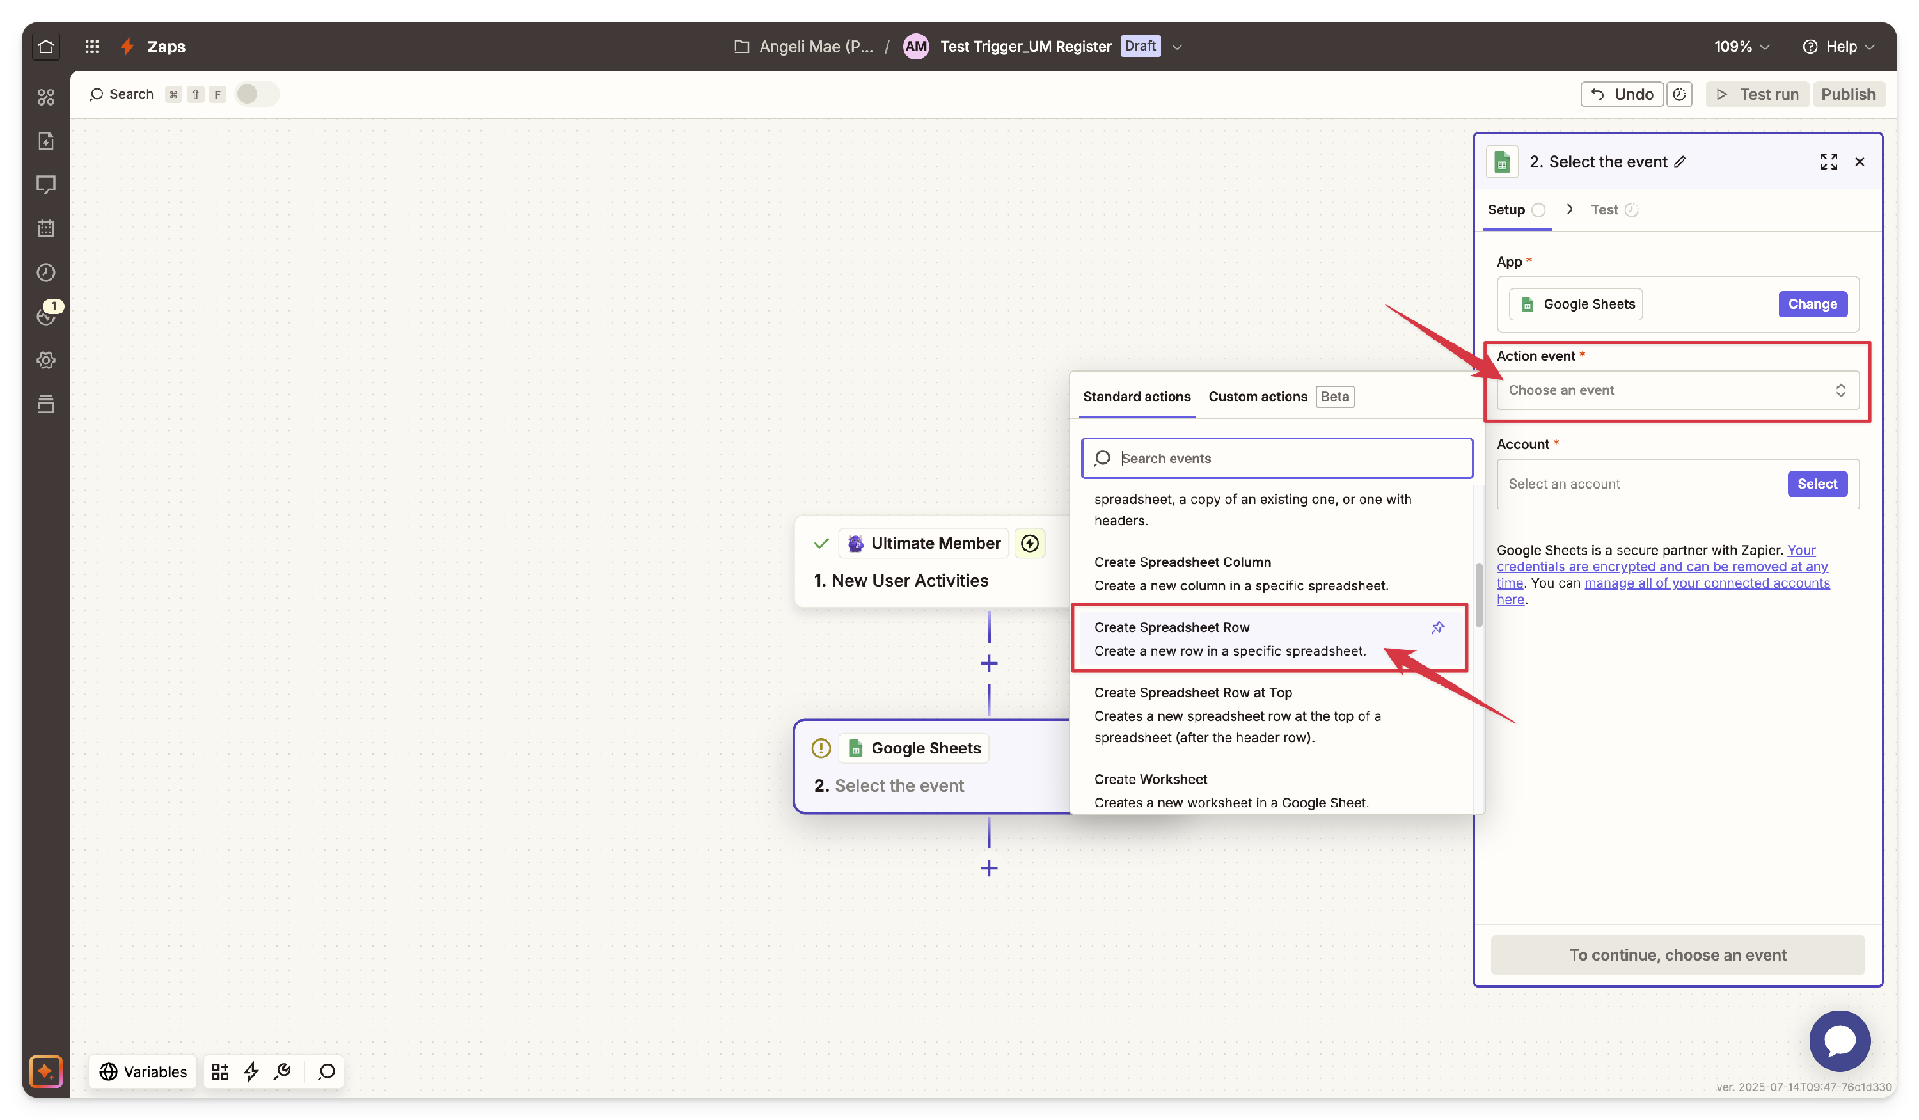Select the Test tab
Viewport: 1919px width, 1120px height.
(x=1614, y=209)
